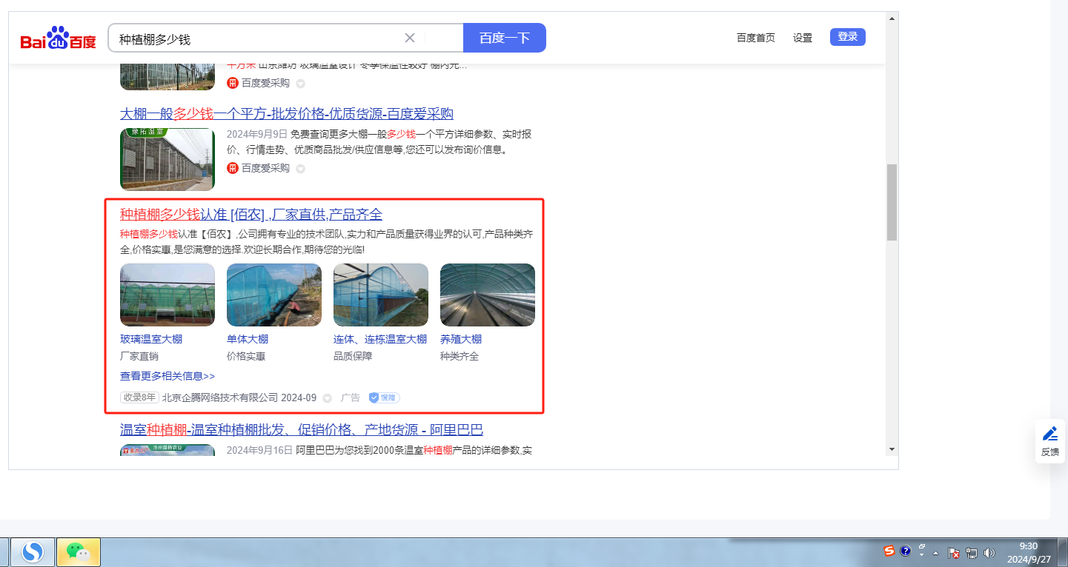The width and height of the screenshot is (1068, 567).
Task: Open the 玻璃温室大棚 link
Action: coord(151,339)
